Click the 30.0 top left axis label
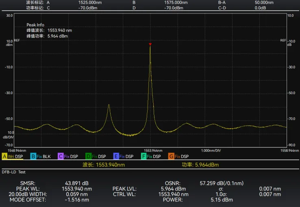This screenshot has height=207, width=300. pyautogui.click(x=9, y=15)
